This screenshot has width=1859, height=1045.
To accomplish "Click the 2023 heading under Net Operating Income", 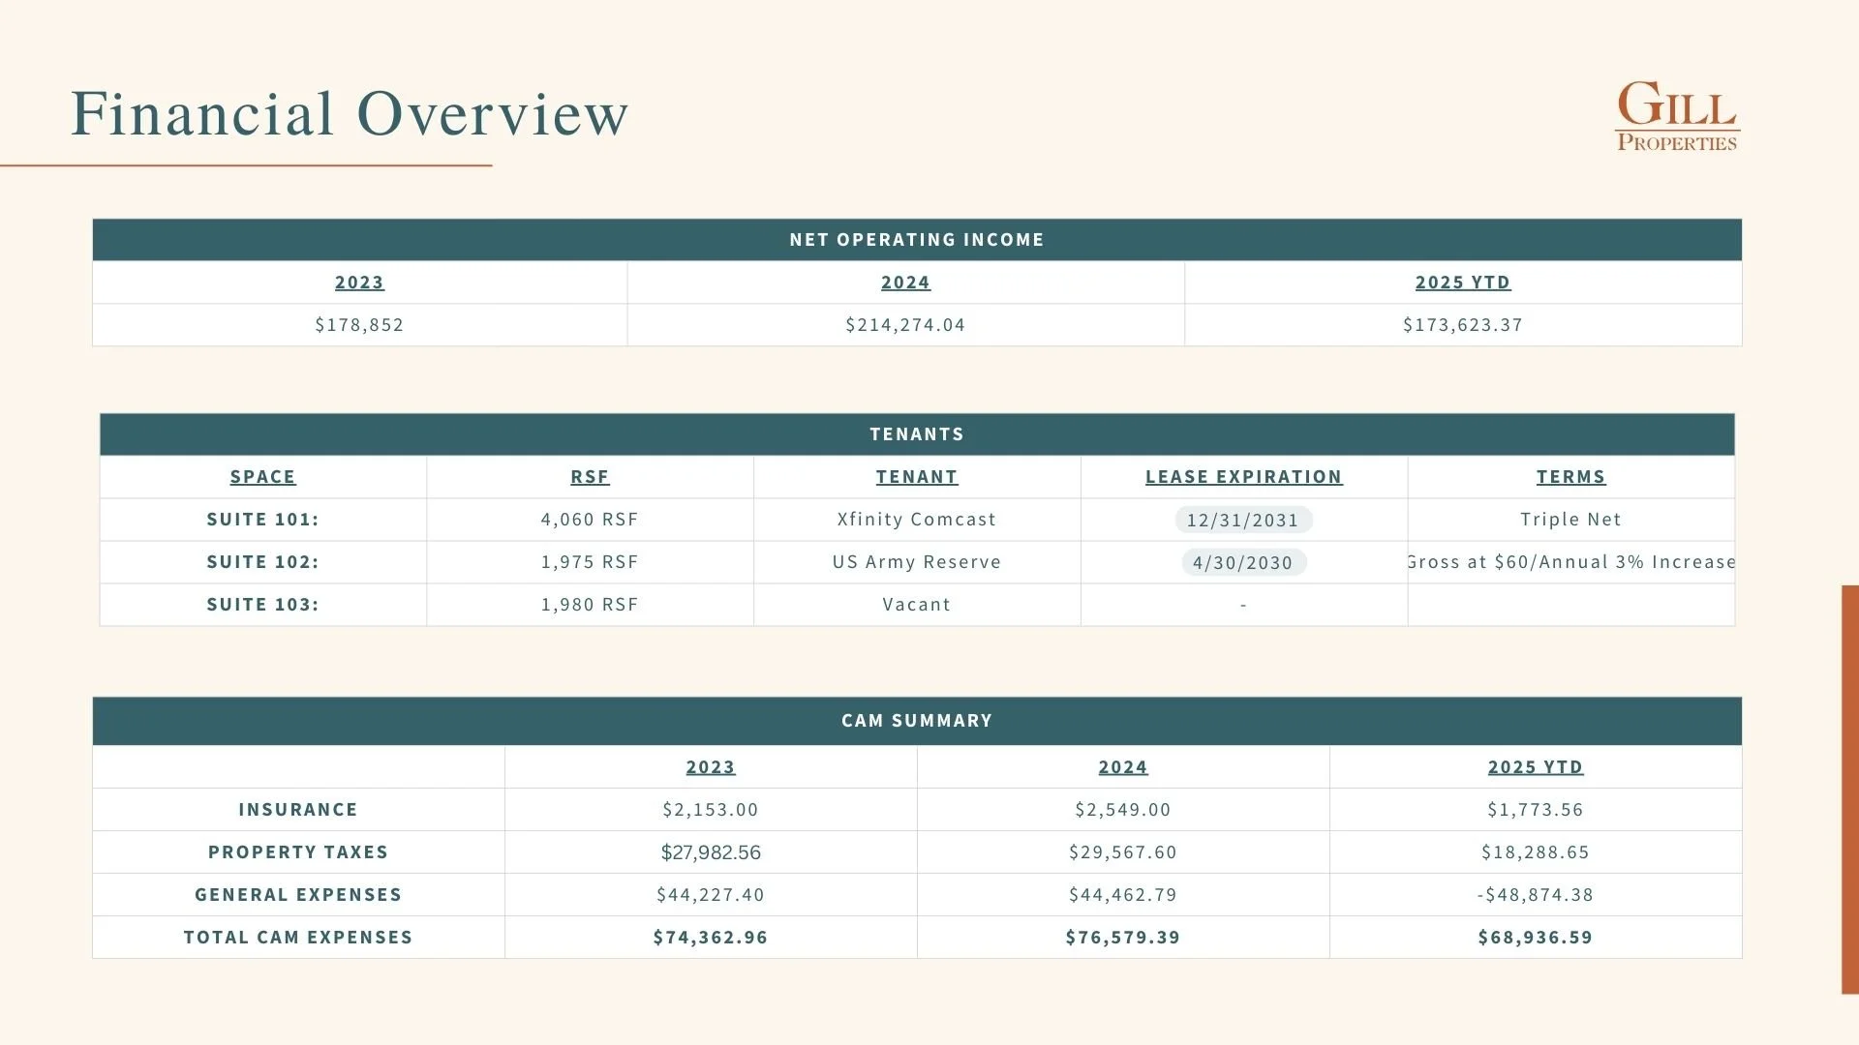I will [359, 283].
